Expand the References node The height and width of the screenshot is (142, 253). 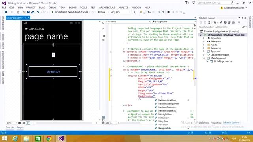click(204, 41)
